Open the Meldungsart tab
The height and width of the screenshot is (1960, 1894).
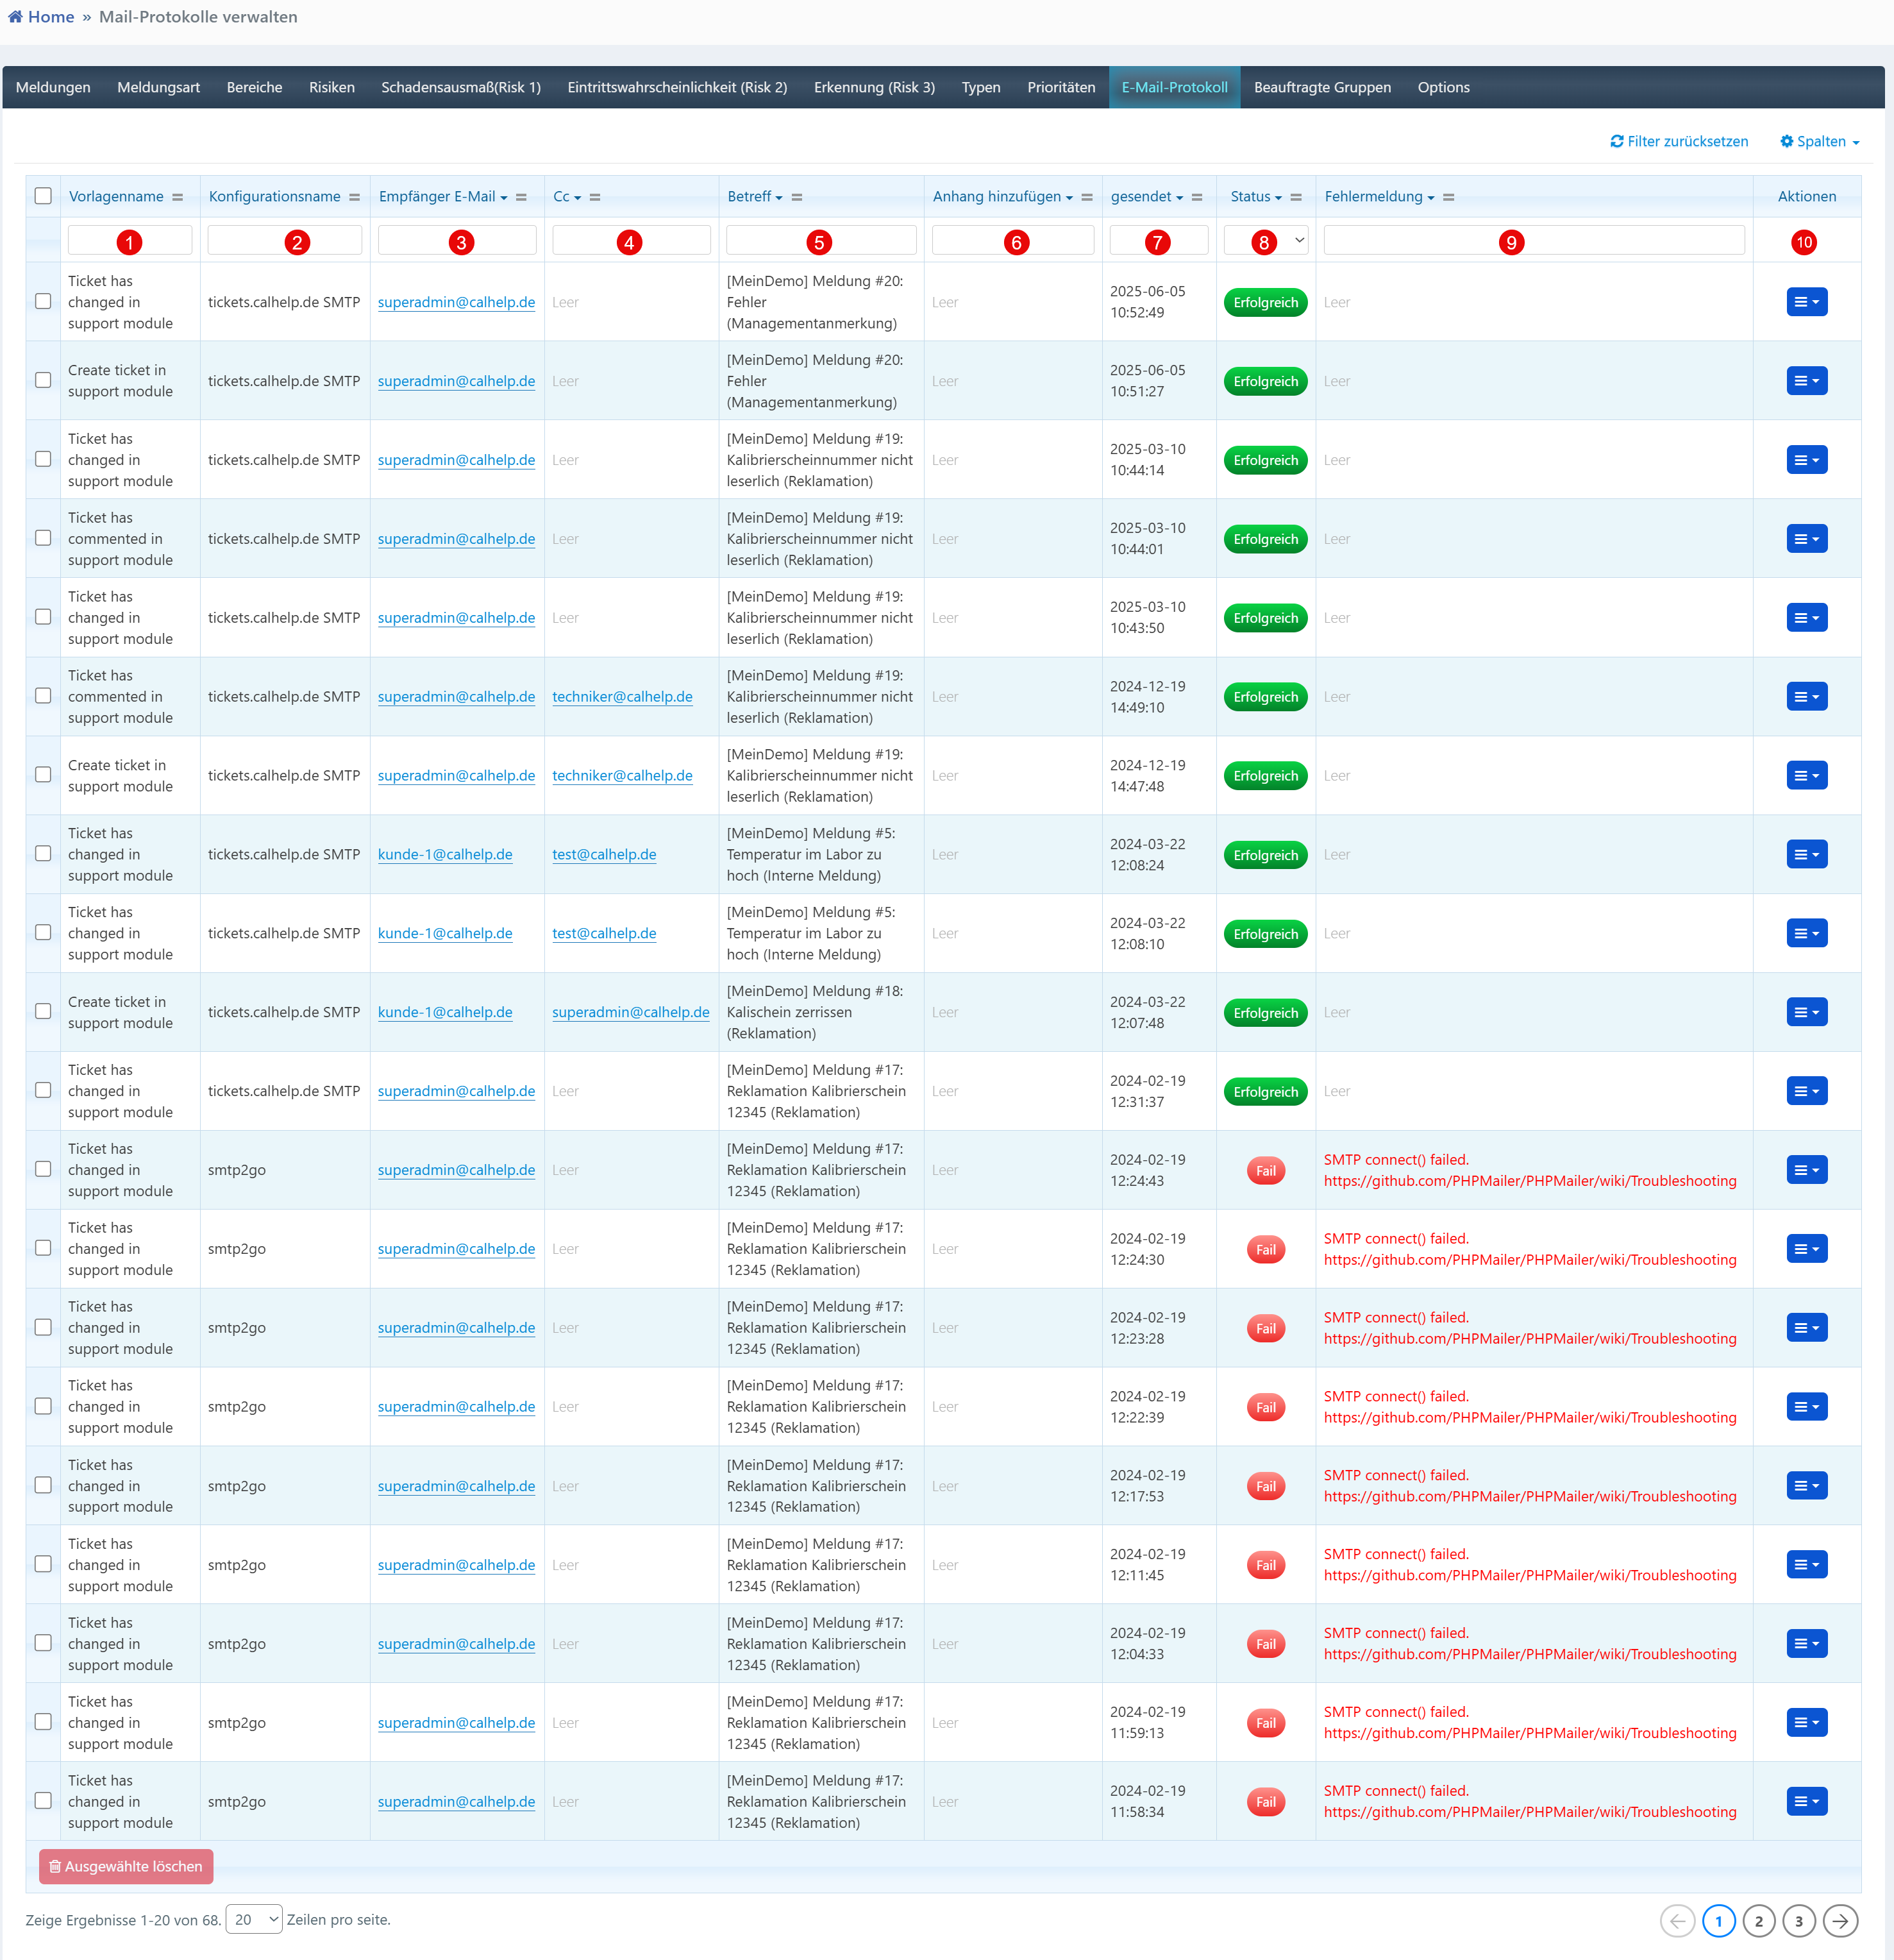[158, 87]
